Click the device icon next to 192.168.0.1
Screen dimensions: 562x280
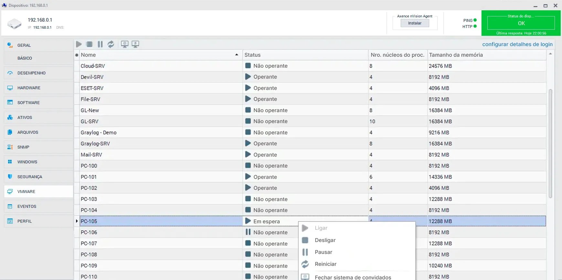[x=14, y=24]
